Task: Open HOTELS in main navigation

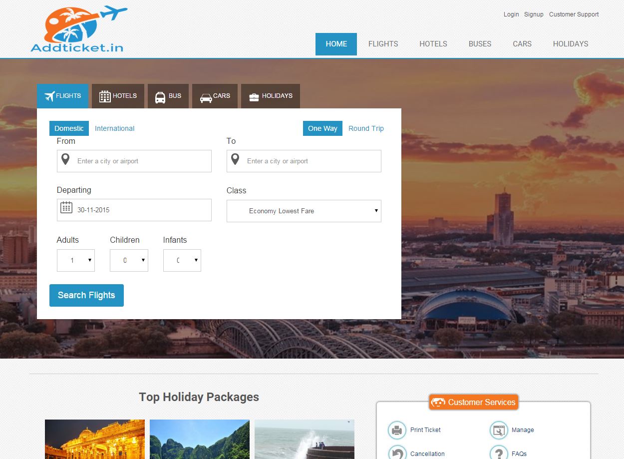Action: [x=433, y=44]
